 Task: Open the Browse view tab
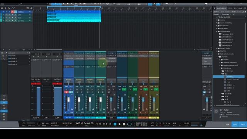coord(243,124)
